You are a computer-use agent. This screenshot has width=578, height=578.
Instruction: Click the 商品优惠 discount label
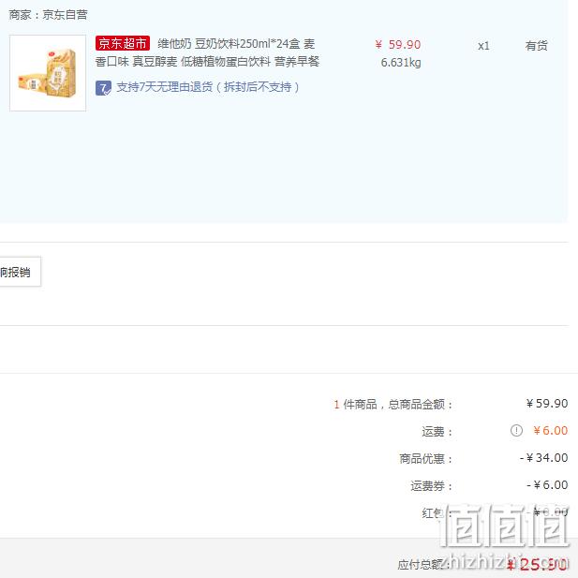pyautogui.click(x=425, y=459)
